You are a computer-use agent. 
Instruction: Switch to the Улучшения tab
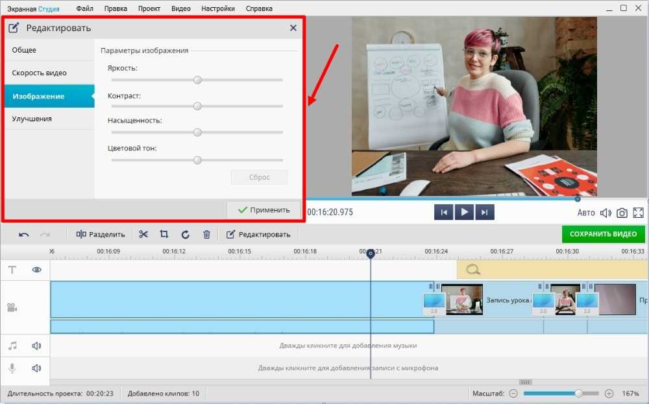coord(32,119)
